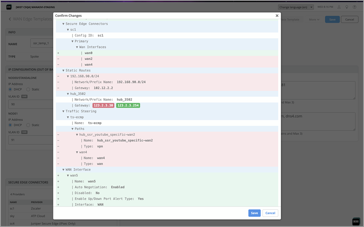Click Cancel in the Confirm Changes dialog
This screenshot has width=364, height=227.
coord(270,213)
